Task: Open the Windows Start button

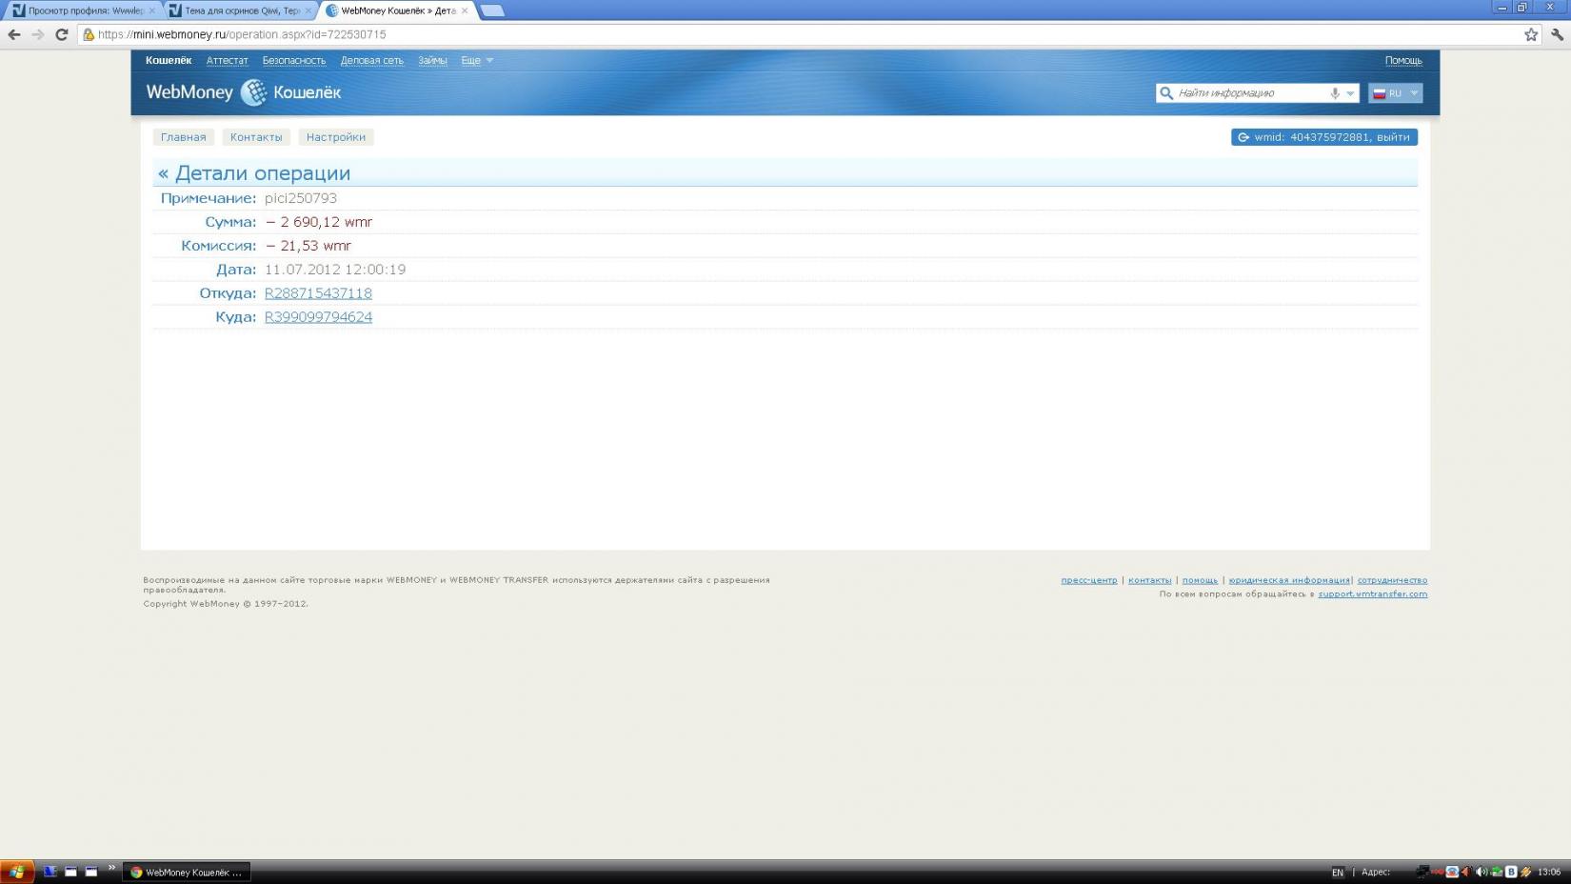Action: pos(16,872)
